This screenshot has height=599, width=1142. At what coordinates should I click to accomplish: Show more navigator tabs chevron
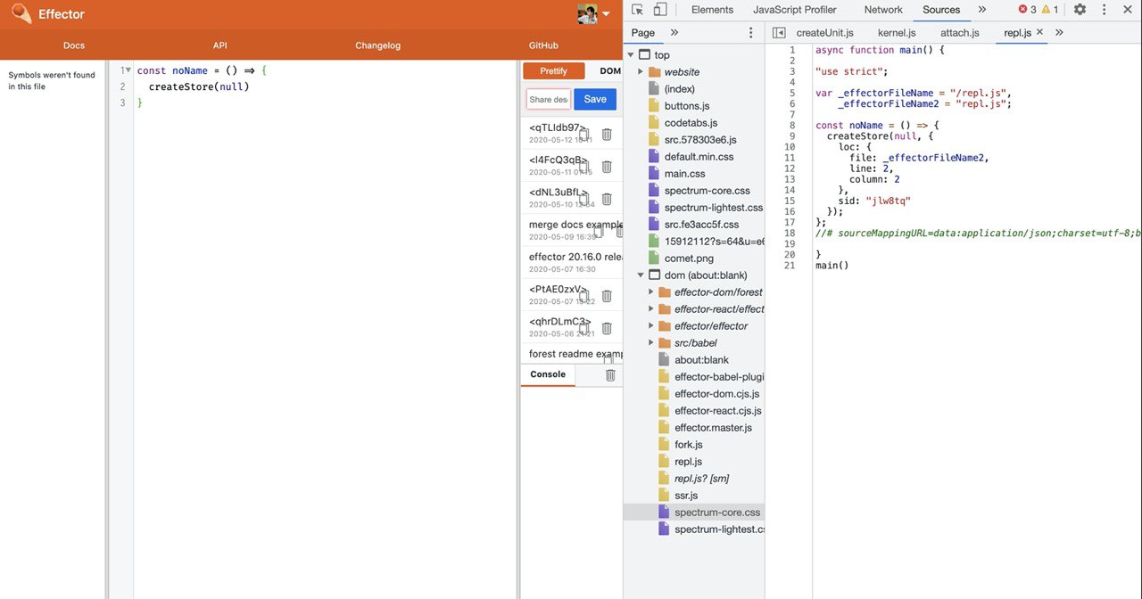click(674, 33)
